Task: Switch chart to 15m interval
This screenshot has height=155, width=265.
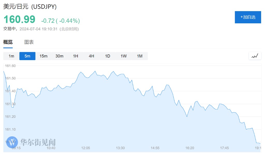Action: click(x=43, y=56)
